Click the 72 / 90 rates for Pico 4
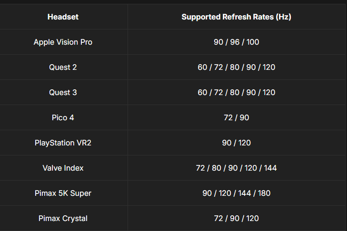Screen dimensions: 347x231 tap(236, 118)
